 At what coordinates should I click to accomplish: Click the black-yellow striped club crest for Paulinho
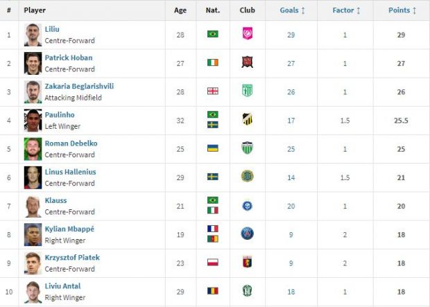(247, 119)
